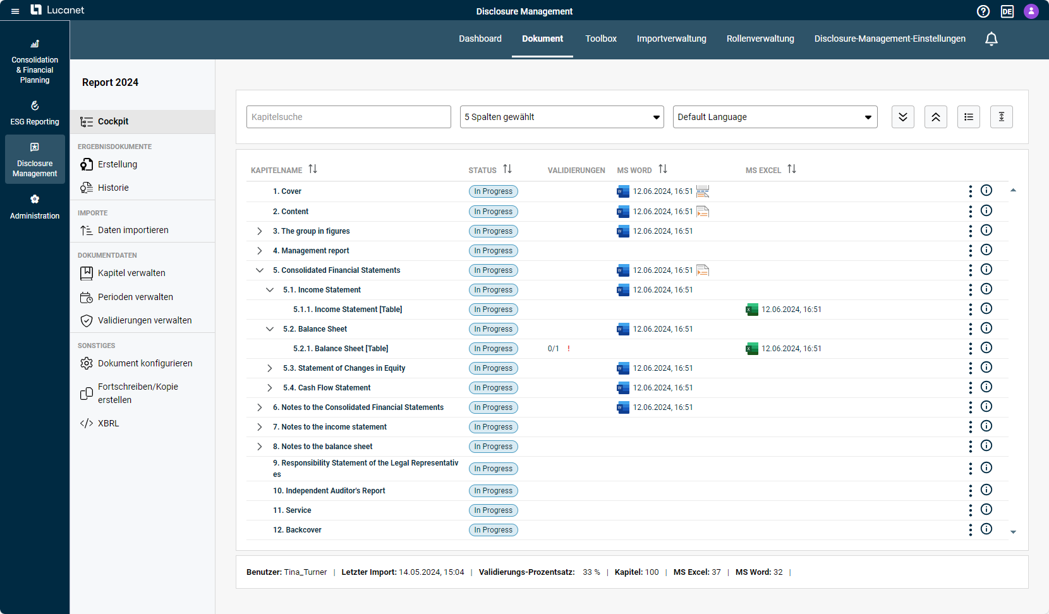Select the Dokument tab
This screenshot has width=1049, height=614.
(542, 39)
